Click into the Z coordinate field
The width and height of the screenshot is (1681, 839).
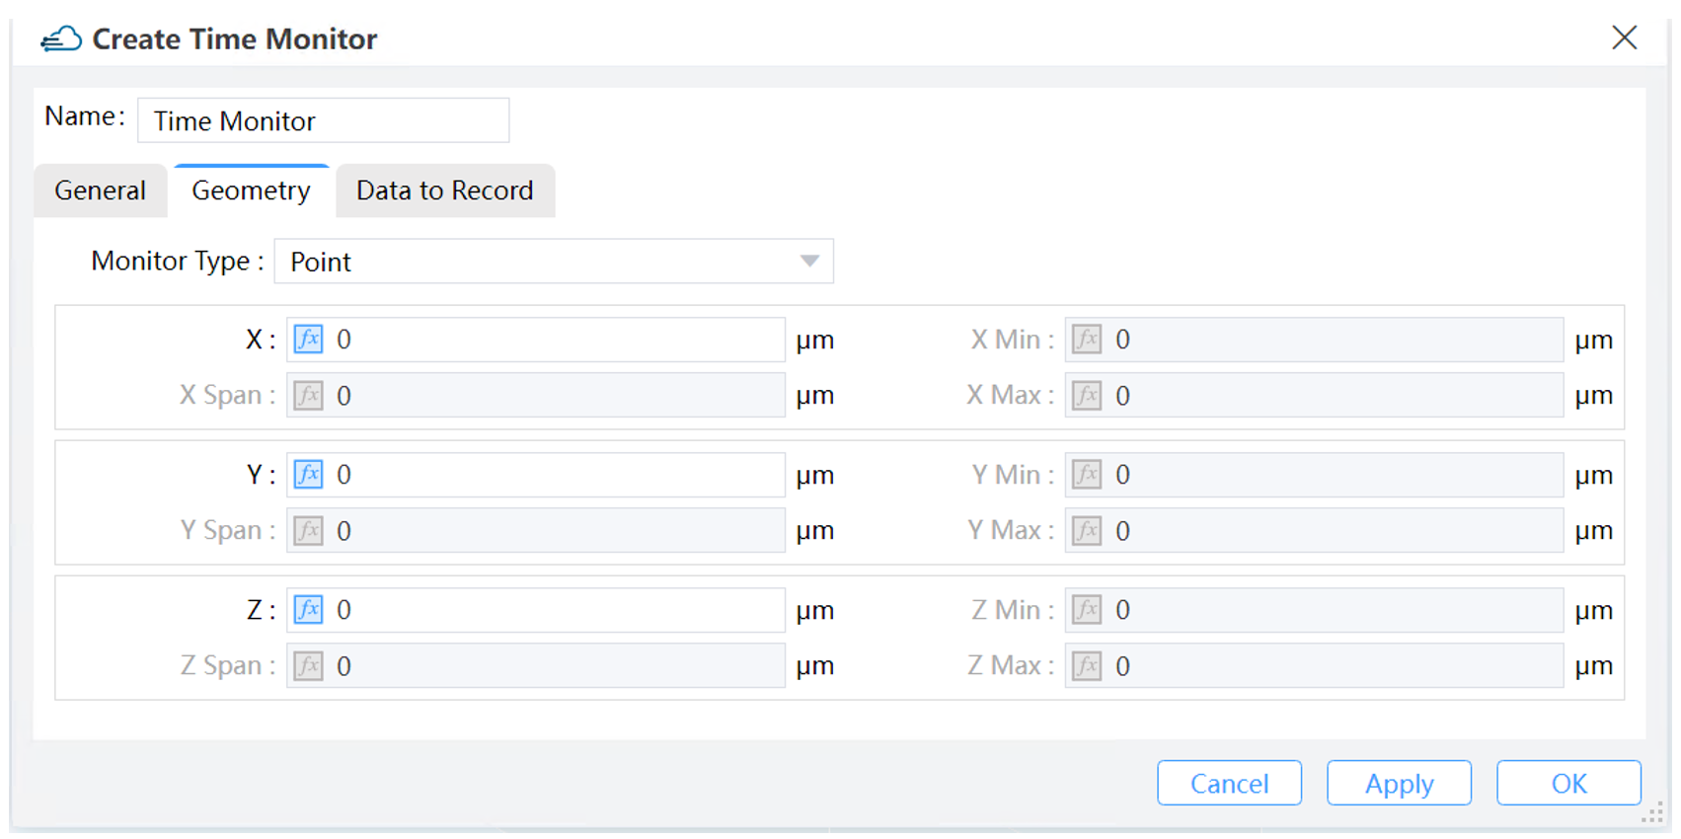click(x=558, y=610)
